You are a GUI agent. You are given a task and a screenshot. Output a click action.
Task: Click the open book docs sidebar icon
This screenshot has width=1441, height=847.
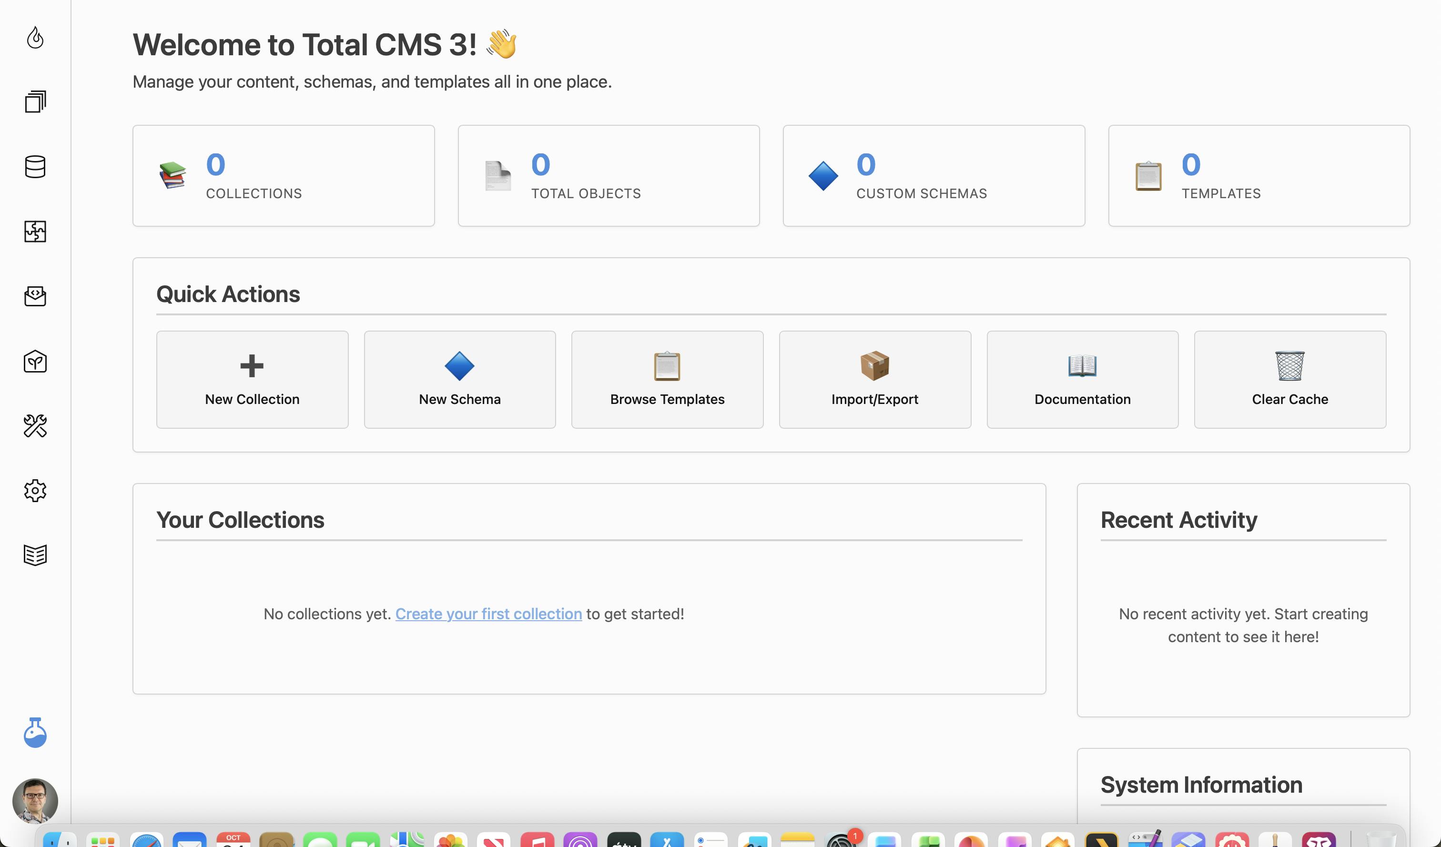[x=35, y=555]
